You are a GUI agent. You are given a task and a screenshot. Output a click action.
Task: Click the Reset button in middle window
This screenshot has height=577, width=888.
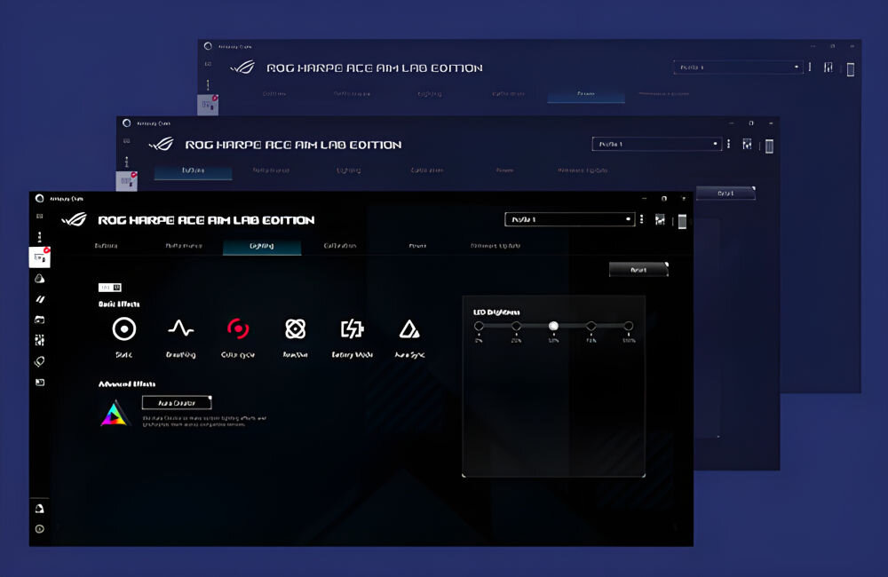(725, 194)
